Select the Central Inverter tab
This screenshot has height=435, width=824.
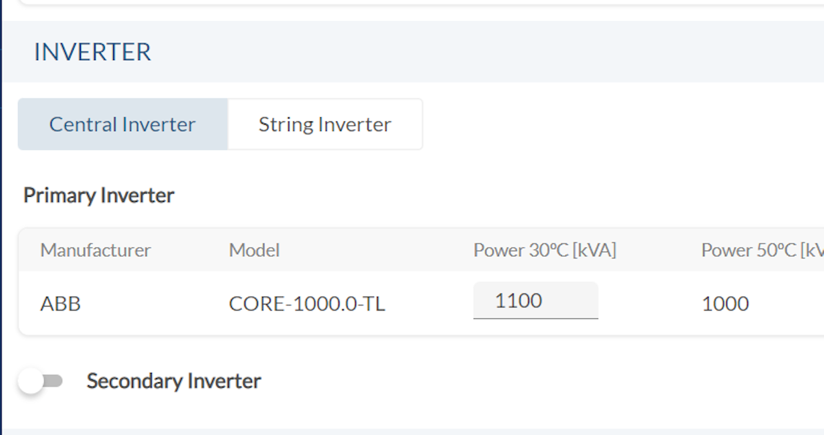(x=121, y=124)
